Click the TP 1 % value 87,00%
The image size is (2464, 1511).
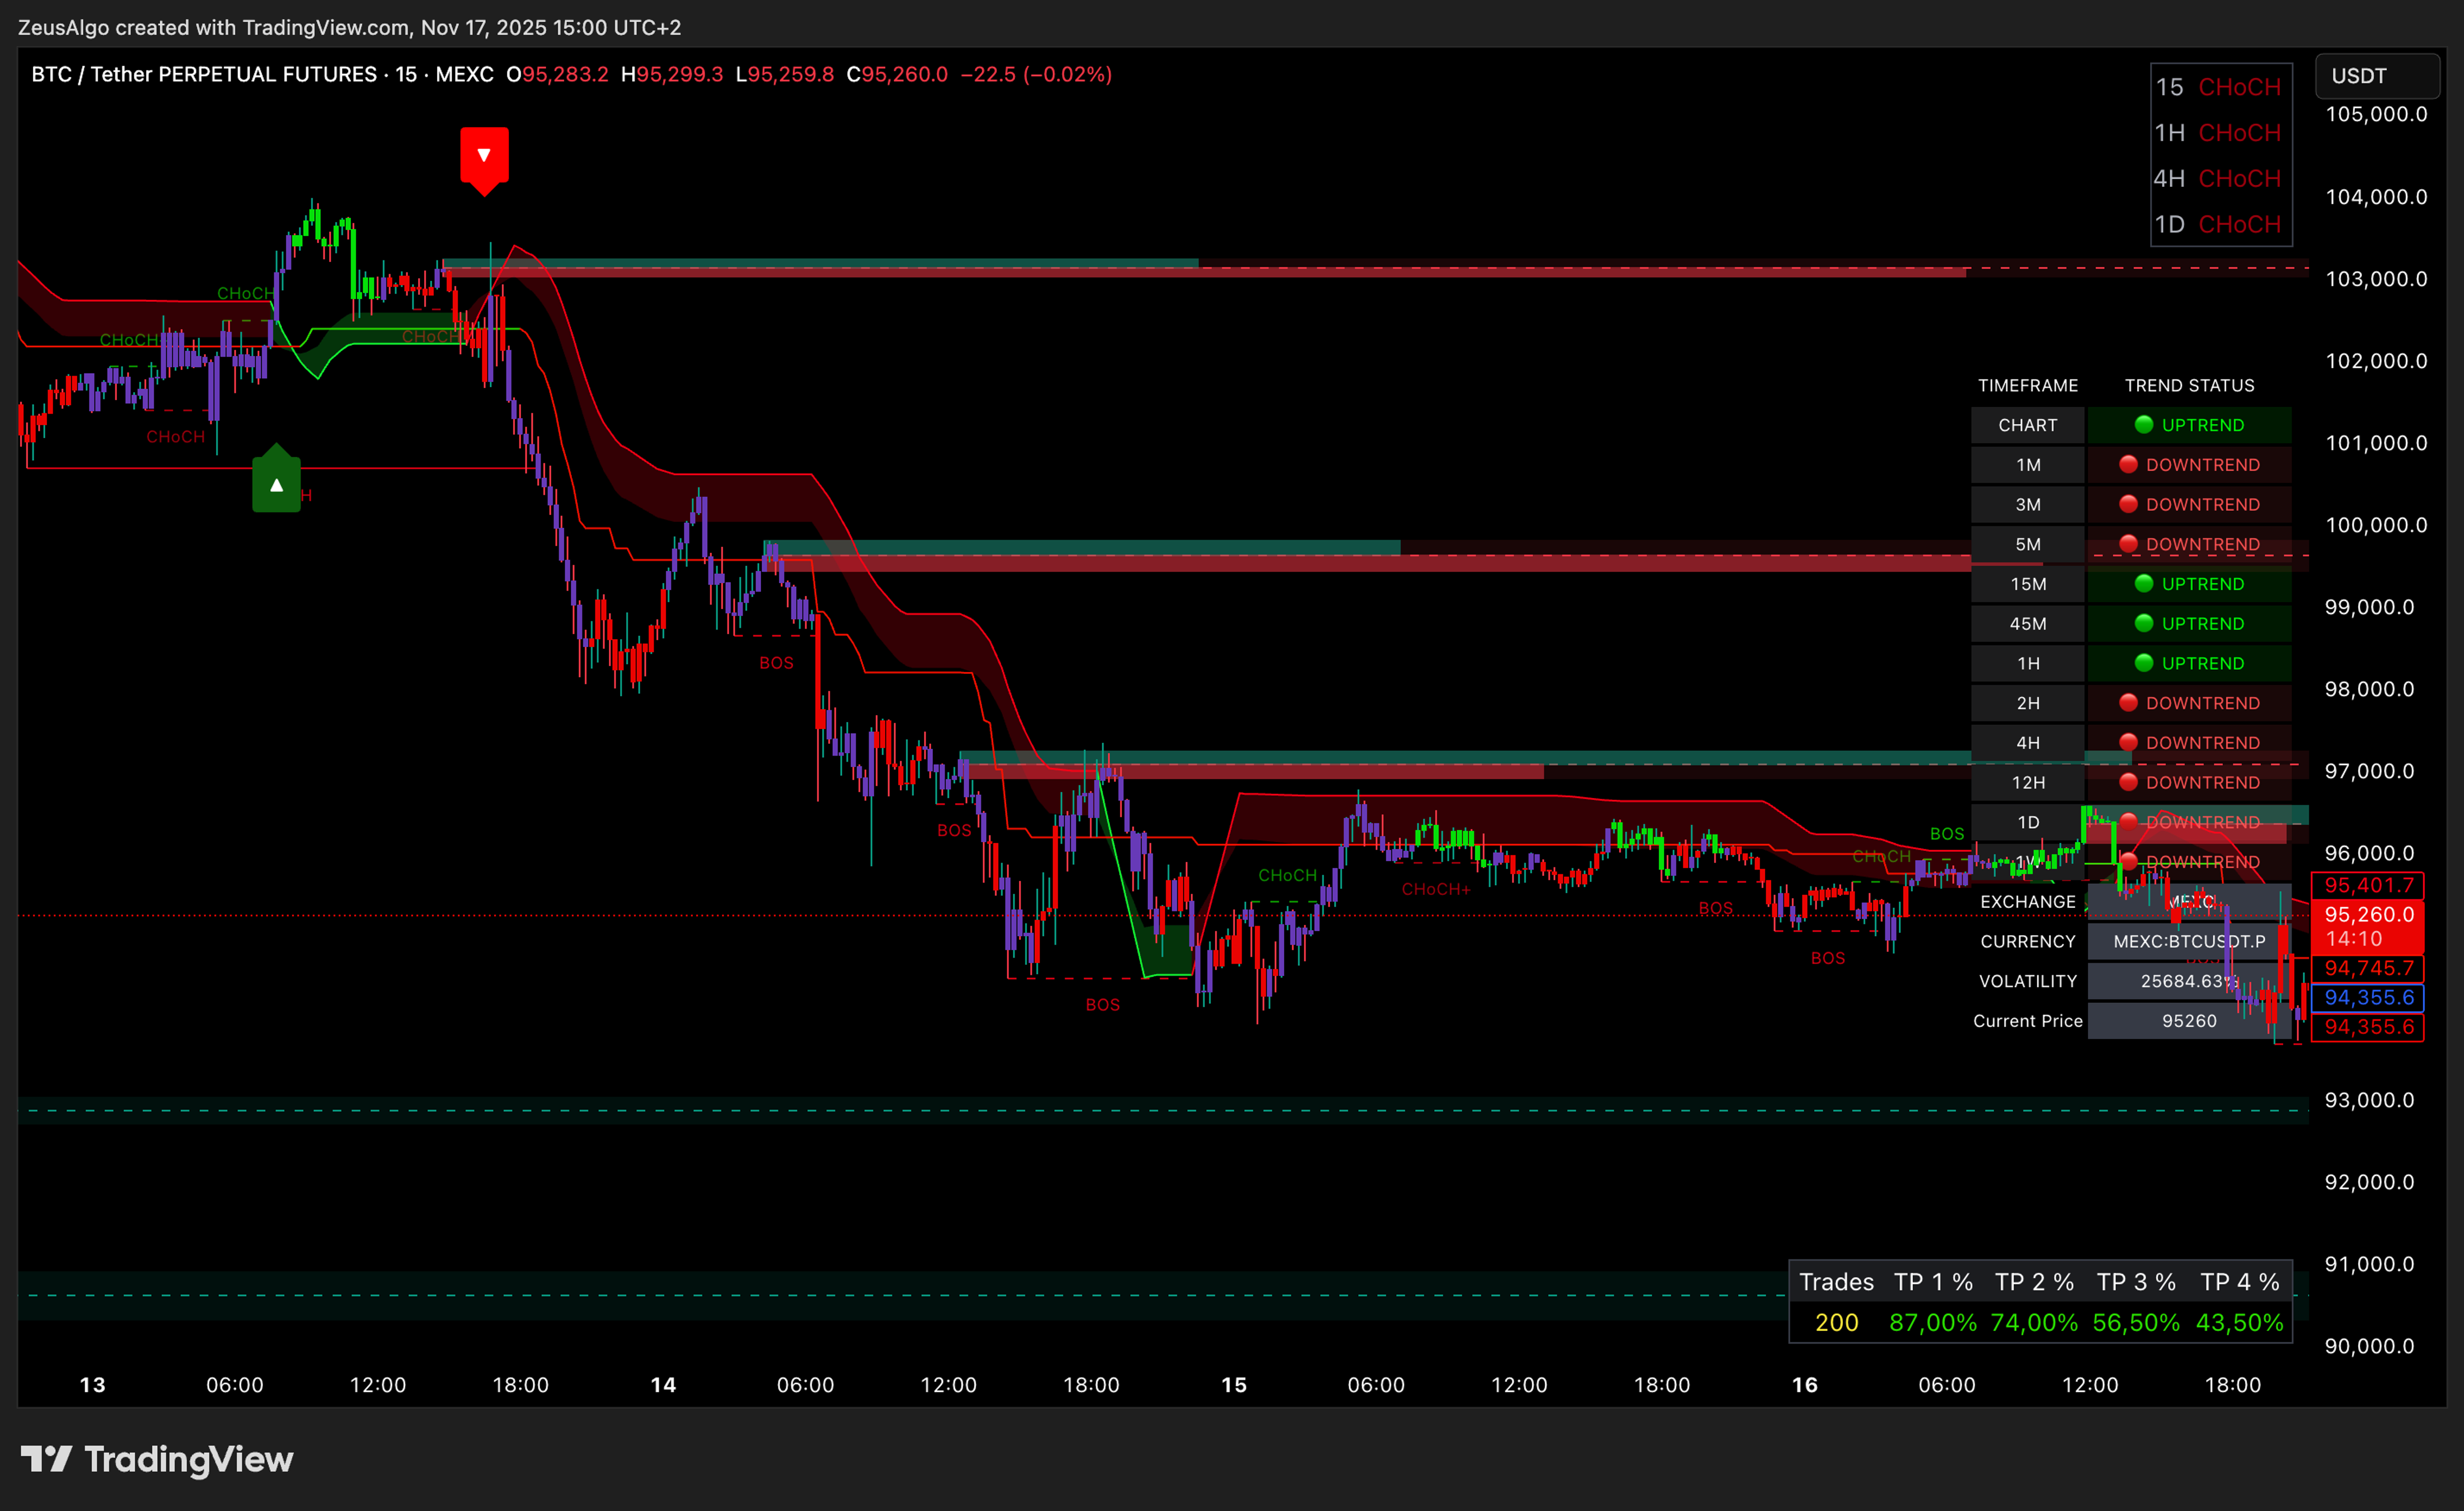pyautogui.click(x=1932, y=1322)
